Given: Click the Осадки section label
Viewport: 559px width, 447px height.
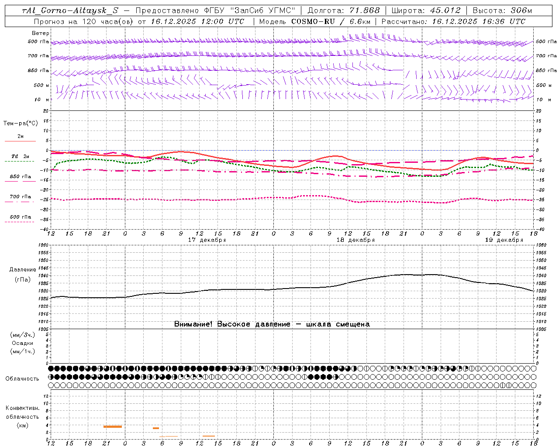Looking at the screenshot, I should 23,343.
